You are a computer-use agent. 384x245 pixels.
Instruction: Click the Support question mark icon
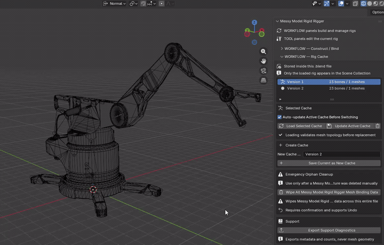coord(281,221)
